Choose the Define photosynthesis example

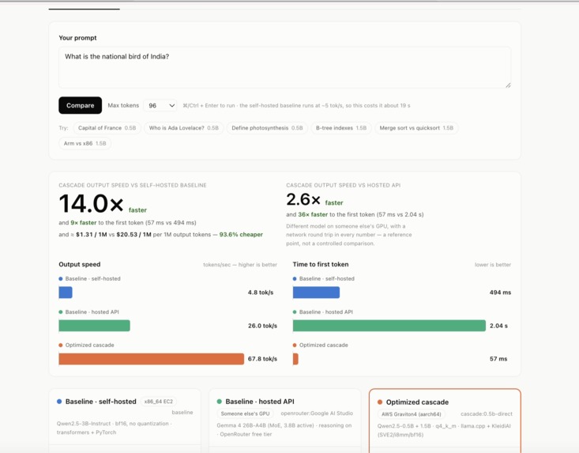tap(267, 128)
